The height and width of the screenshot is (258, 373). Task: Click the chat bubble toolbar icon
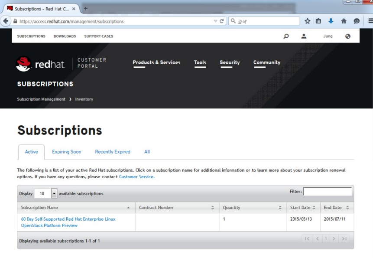point(357,21)
